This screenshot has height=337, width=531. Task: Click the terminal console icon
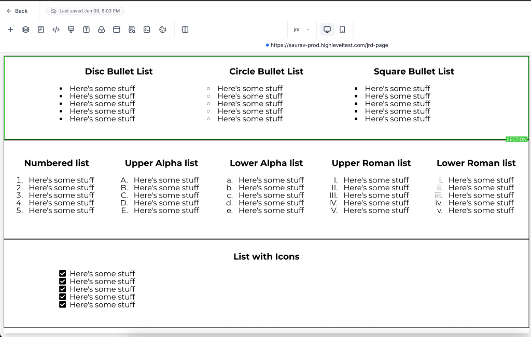tap(147, 30)
